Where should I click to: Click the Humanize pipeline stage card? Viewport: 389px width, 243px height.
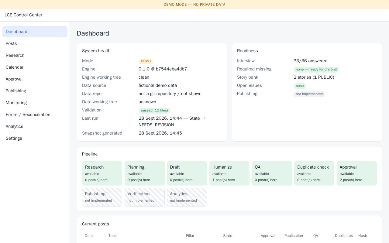tap(229, 173)
